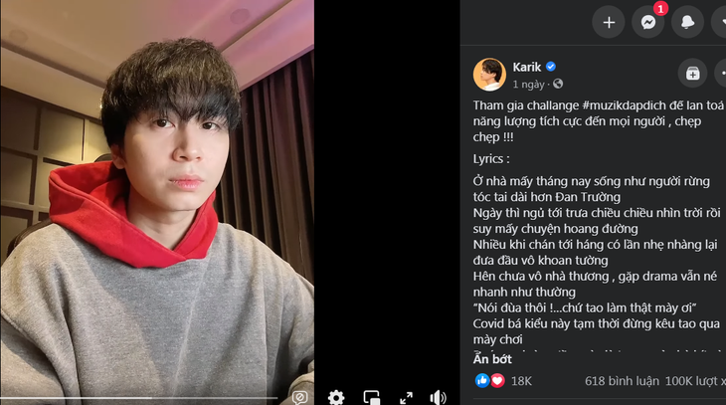Enter fullscreen video mode
Viewport: 726px width, 405px height.
406,397
